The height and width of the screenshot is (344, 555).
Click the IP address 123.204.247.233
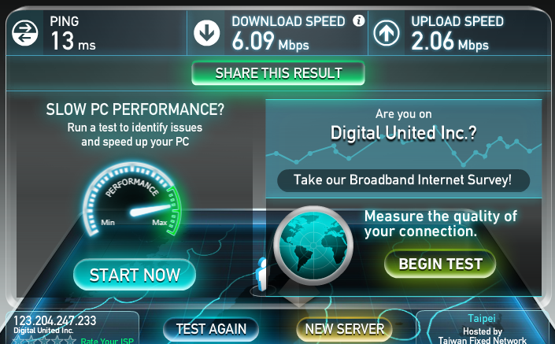[x=54, y=320]
